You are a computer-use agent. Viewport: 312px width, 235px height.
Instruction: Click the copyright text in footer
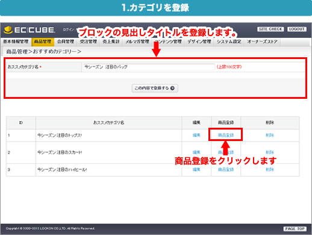point(50,228)
